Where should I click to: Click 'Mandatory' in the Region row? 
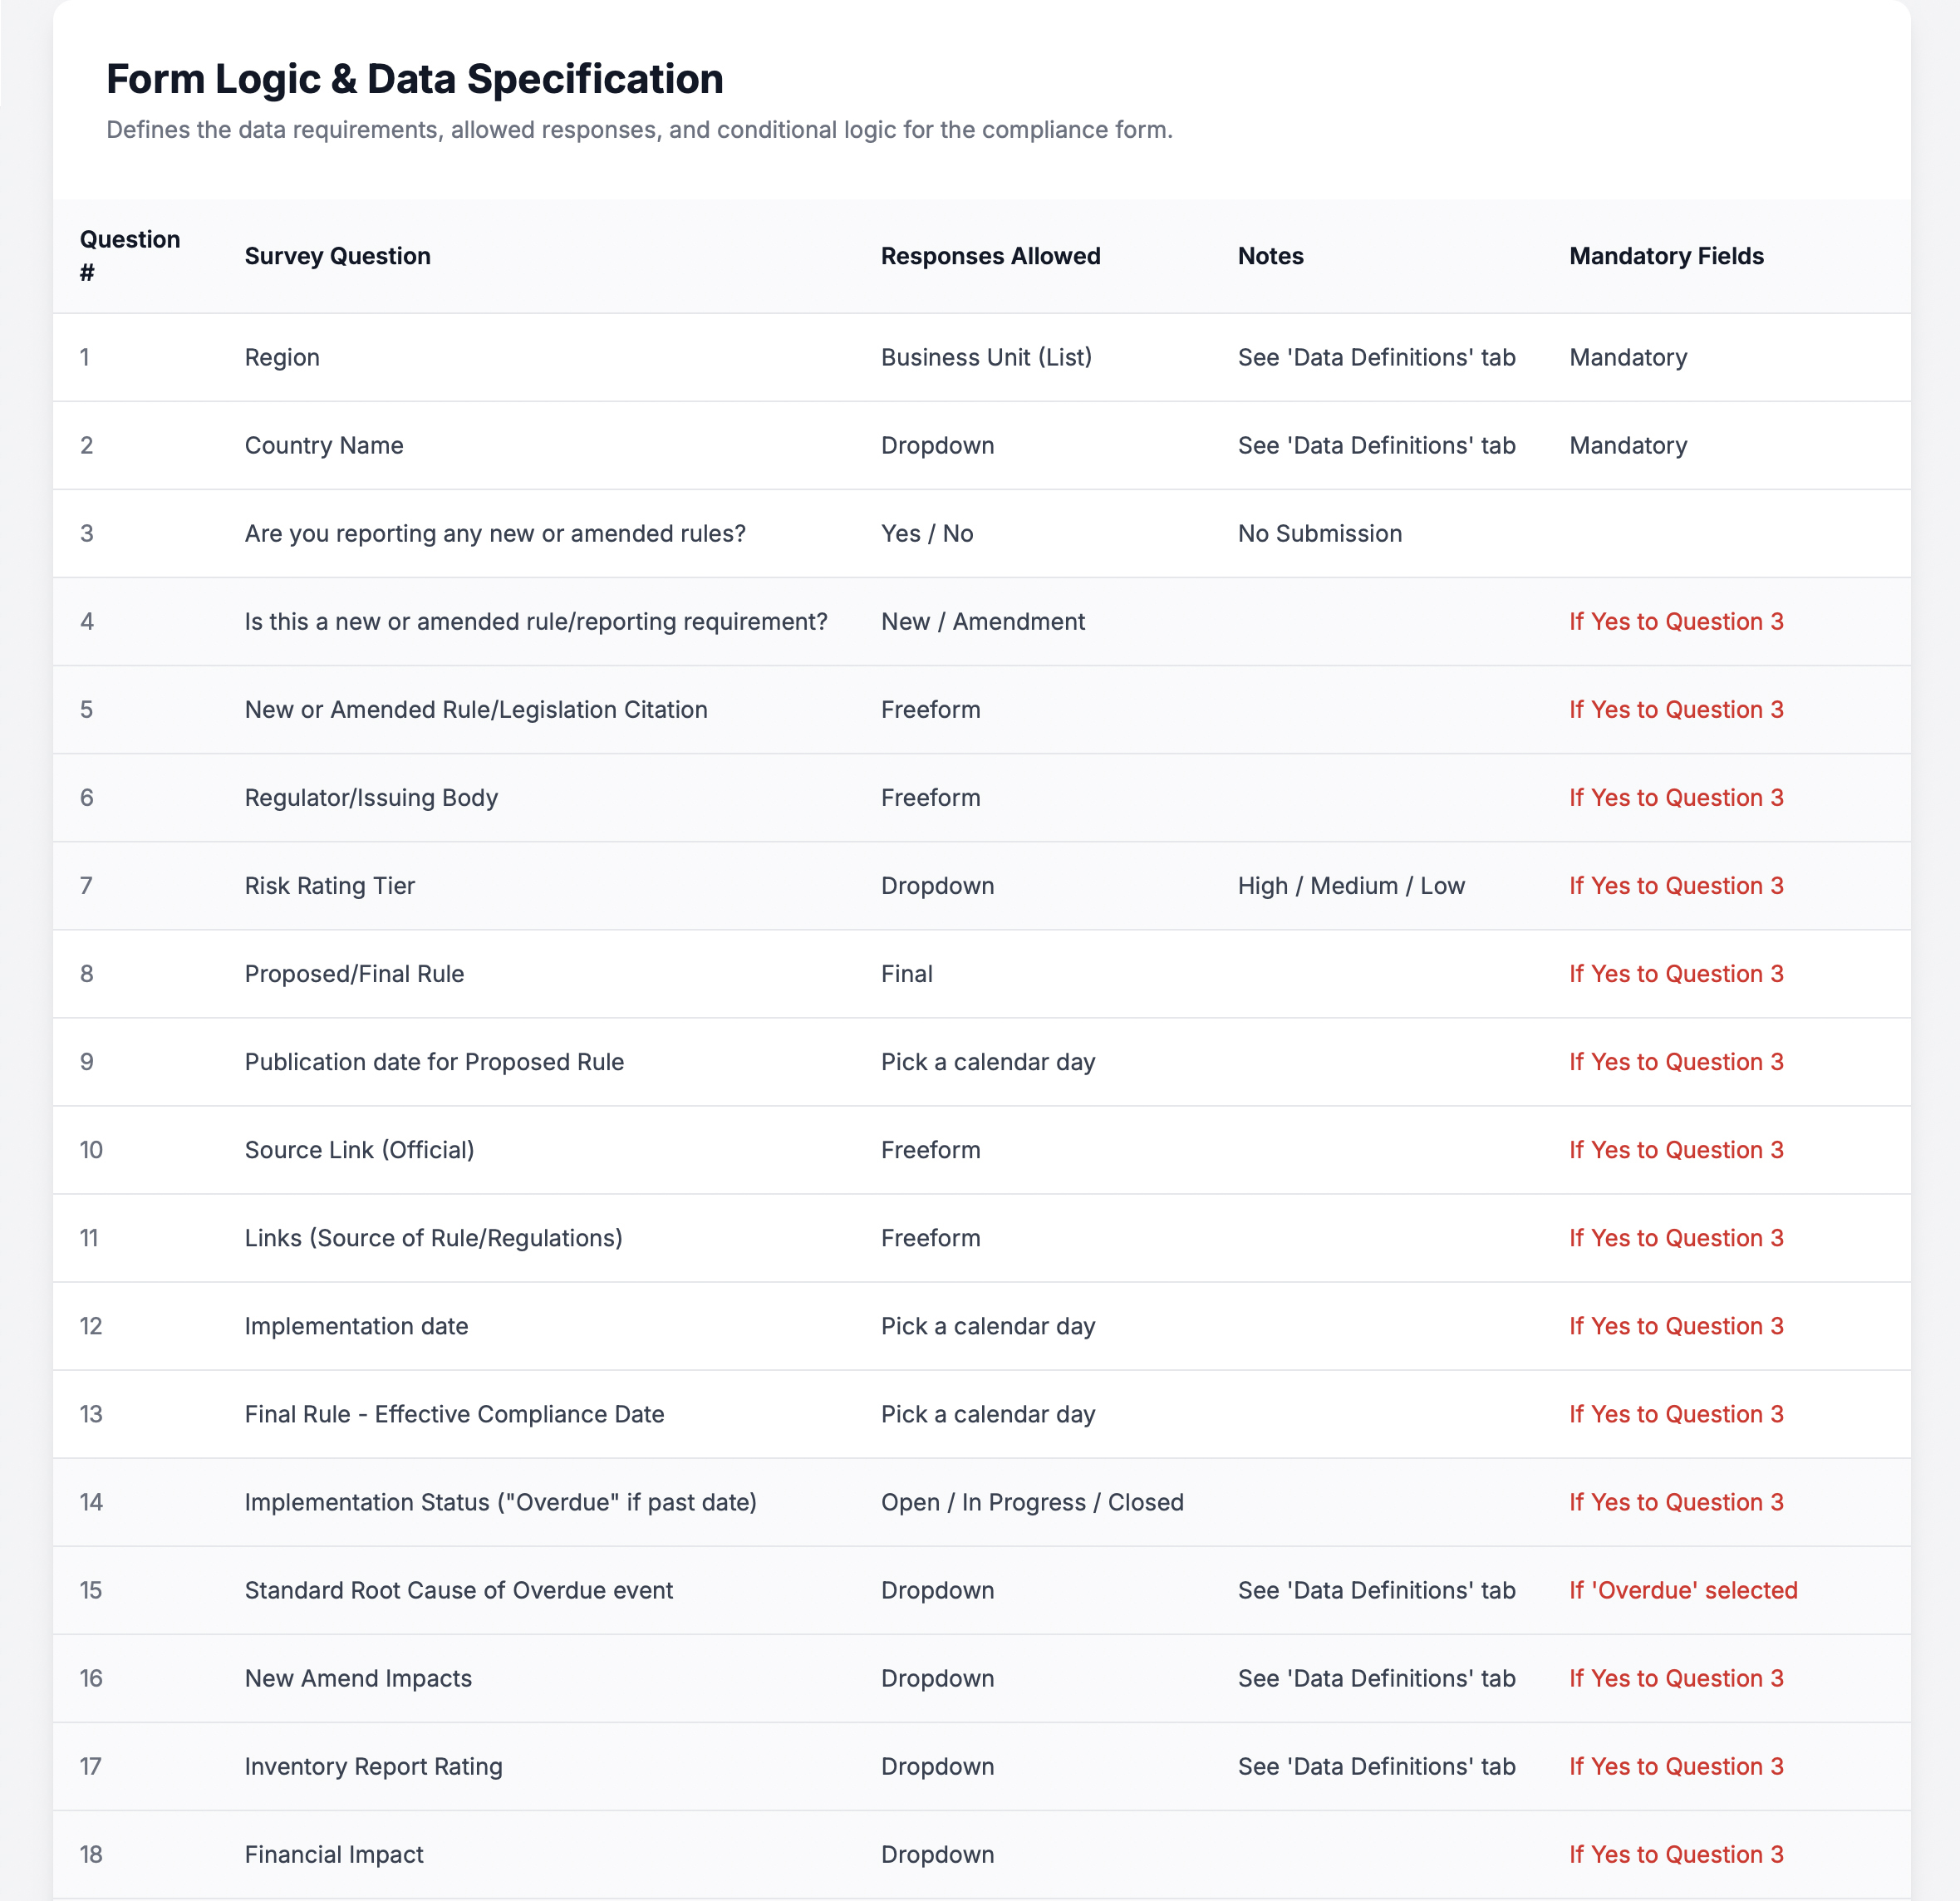click(x=1628, y=357)
